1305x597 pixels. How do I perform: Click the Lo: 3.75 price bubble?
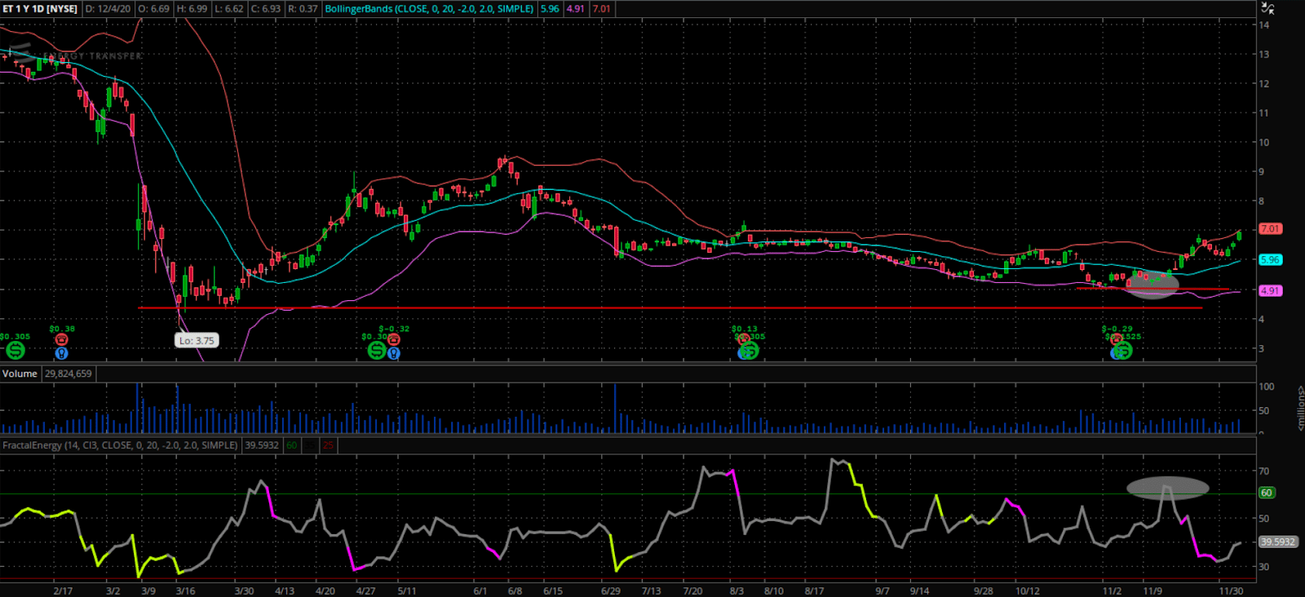197,341
